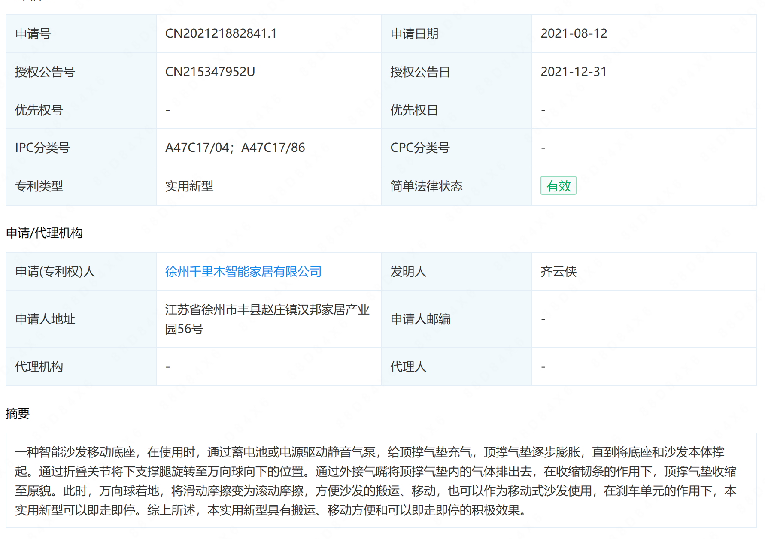
Task: Select inventor name 齐云侠
Action: click(559, 272)
